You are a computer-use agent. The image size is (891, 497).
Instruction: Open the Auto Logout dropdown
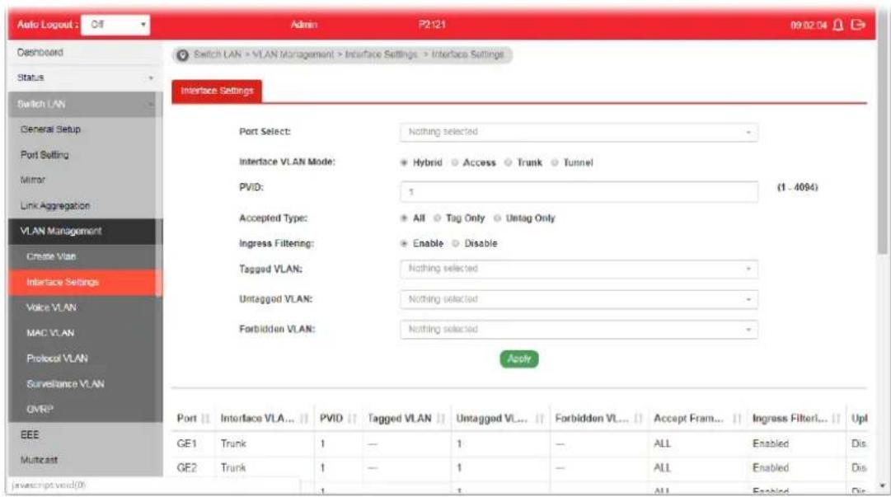point(115,25)
